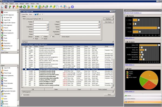Toggle the Read criteria checkbox
Screen dimensions: 162x107
[x=34, y=39]
